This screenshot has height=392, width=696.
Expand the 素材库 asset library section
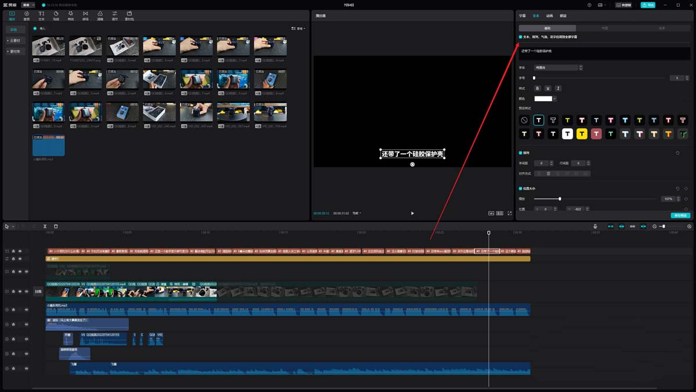coord(15,52)
